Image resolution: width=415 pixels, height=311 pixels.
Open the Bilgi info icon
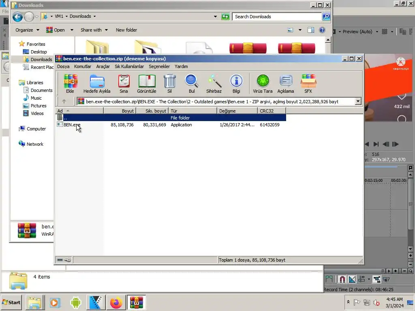coord(236,83)
